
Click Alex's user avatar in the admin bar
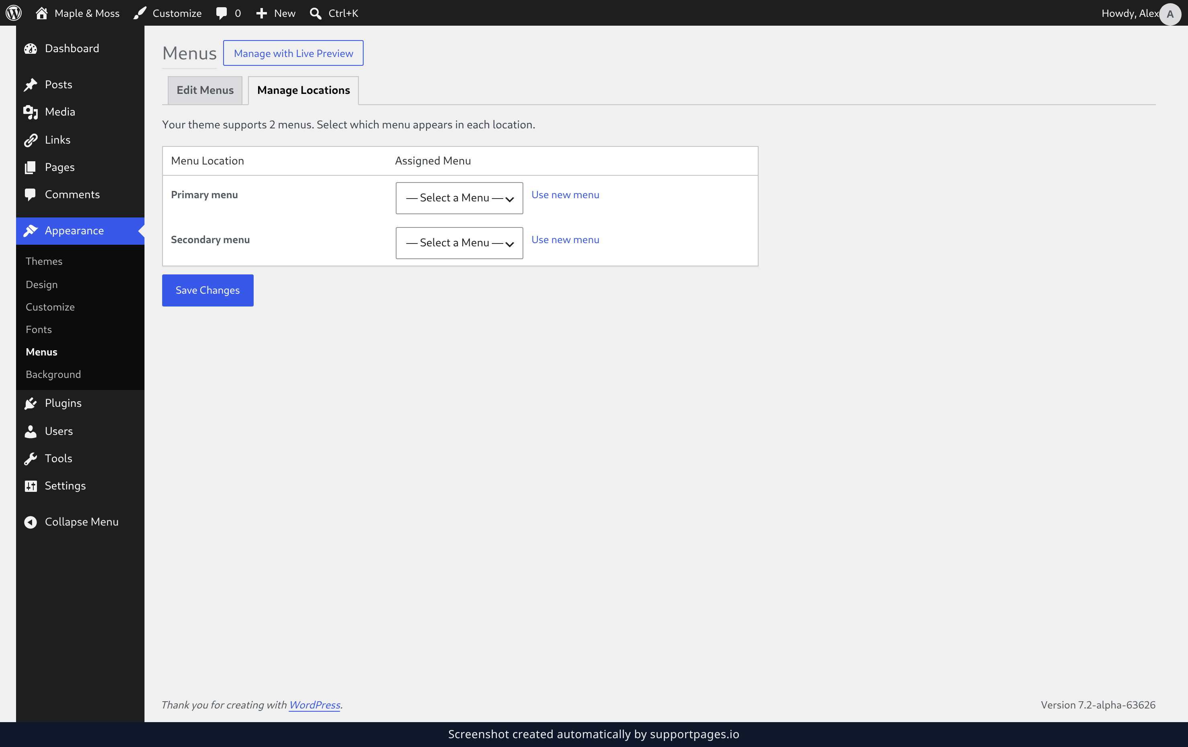point(1170,14)
